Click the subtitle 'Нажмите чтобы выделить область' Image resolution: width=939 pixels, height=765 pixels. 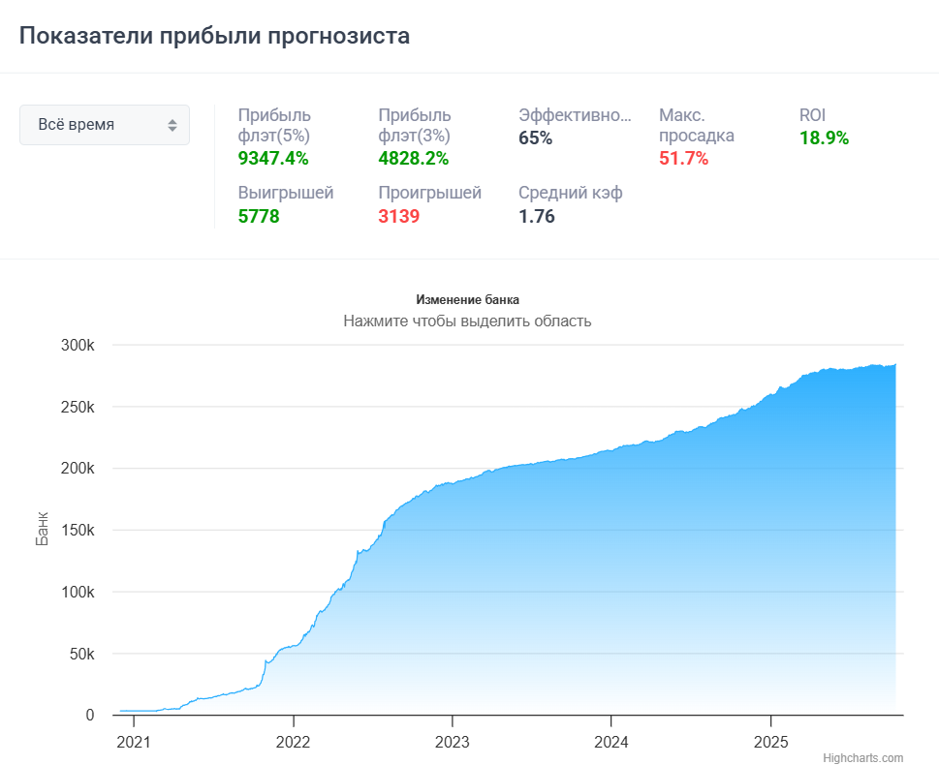point(467,321)
